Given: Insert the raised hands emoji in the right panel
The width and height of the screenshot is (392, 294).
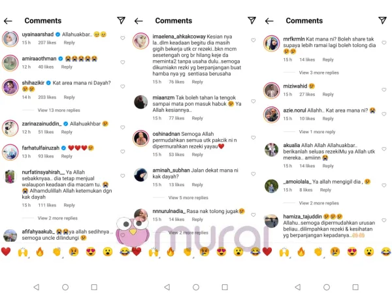Looking at the screenshot, I should click(284, 252).
